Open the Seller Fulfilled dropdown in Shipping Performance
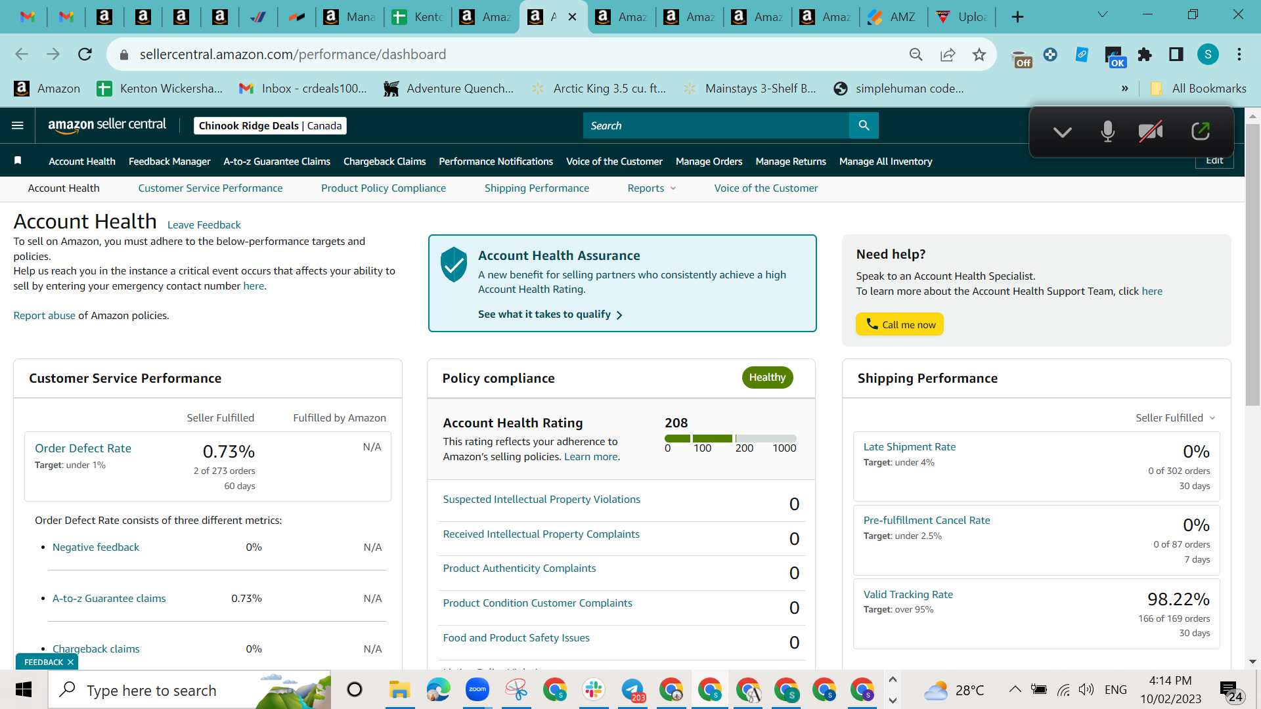The height and width of the screenshot is (709, 1261). tap(1175, 418)
